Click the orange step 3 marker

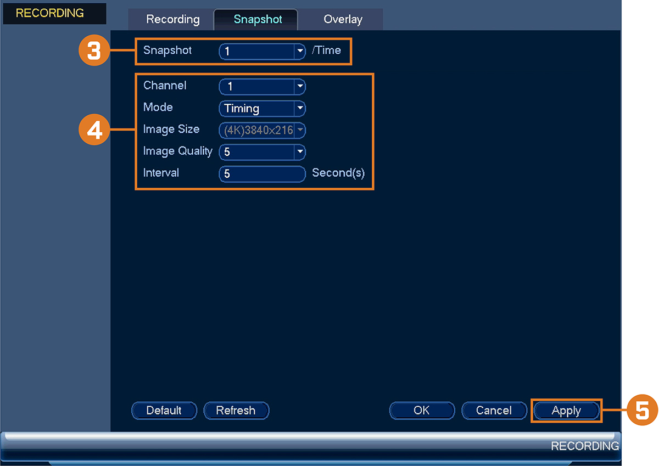tap(94, 50)
